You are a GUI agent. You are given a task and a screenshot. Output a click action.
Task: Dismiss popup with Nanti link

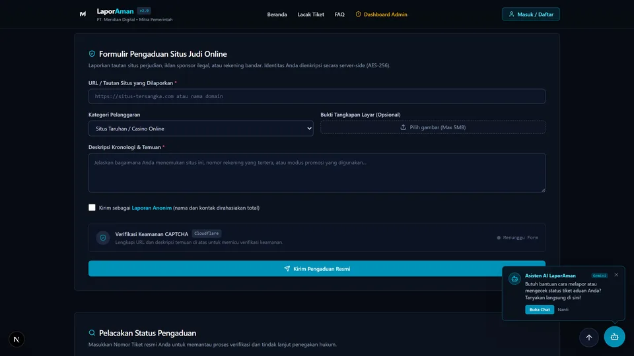pos(563,310)
